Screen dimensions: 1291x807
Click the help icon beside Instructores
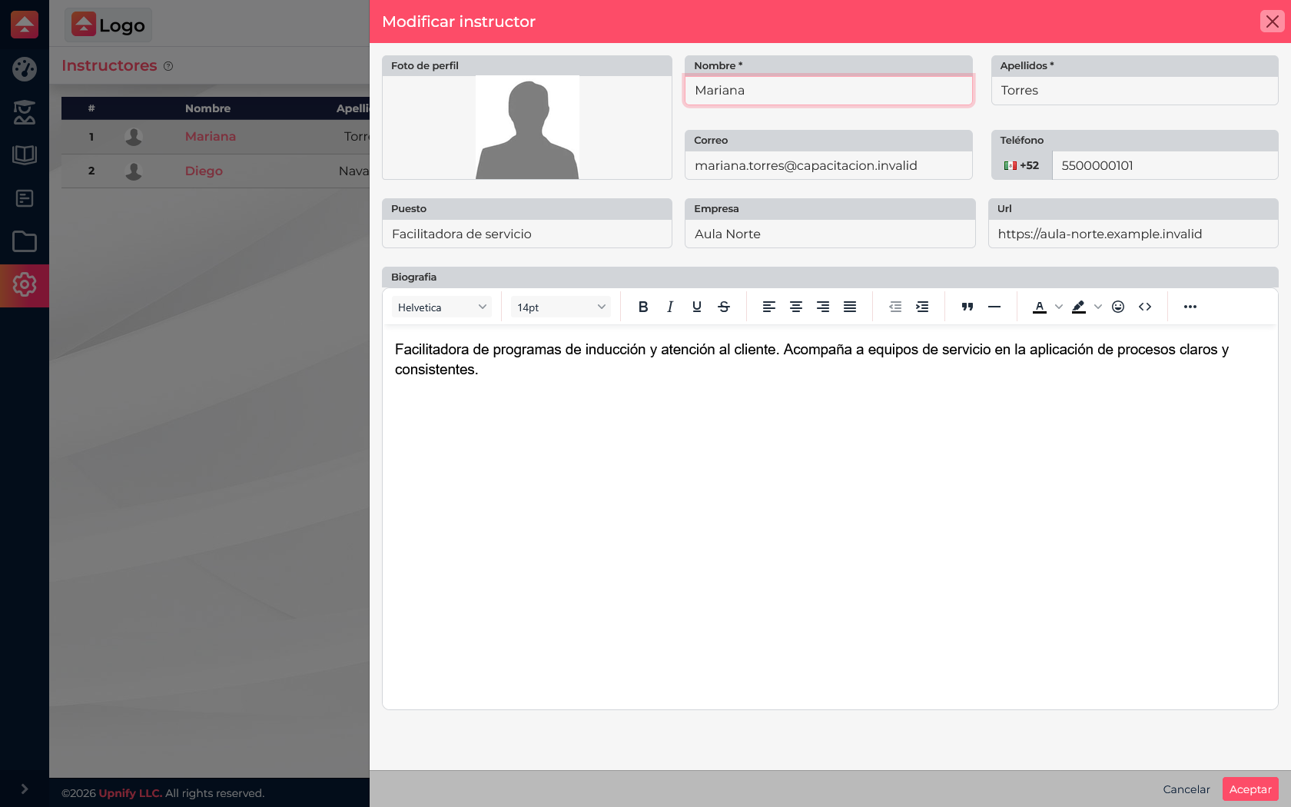point(168,66)
